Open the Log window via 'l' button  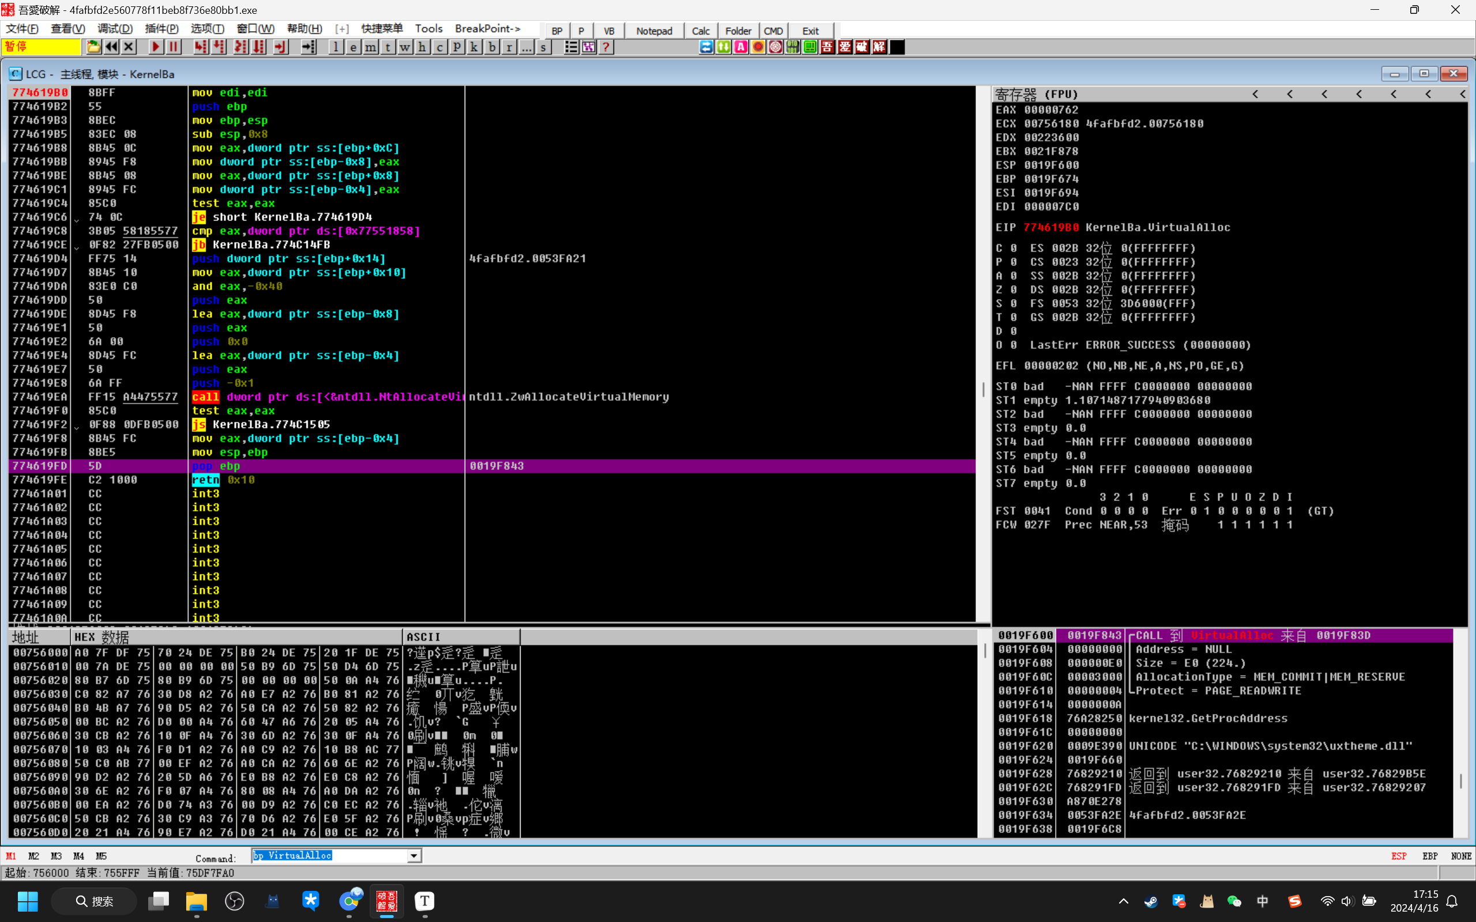coord(336,47)
